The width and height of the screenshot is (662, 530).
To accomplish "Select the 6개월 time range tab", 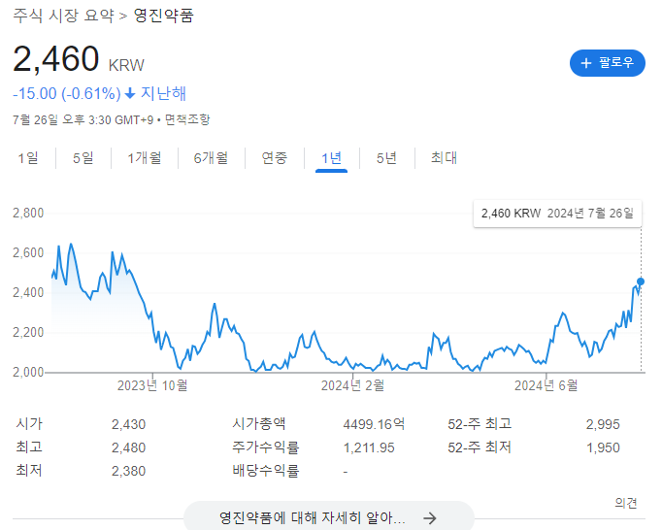I will coord(211,158).
